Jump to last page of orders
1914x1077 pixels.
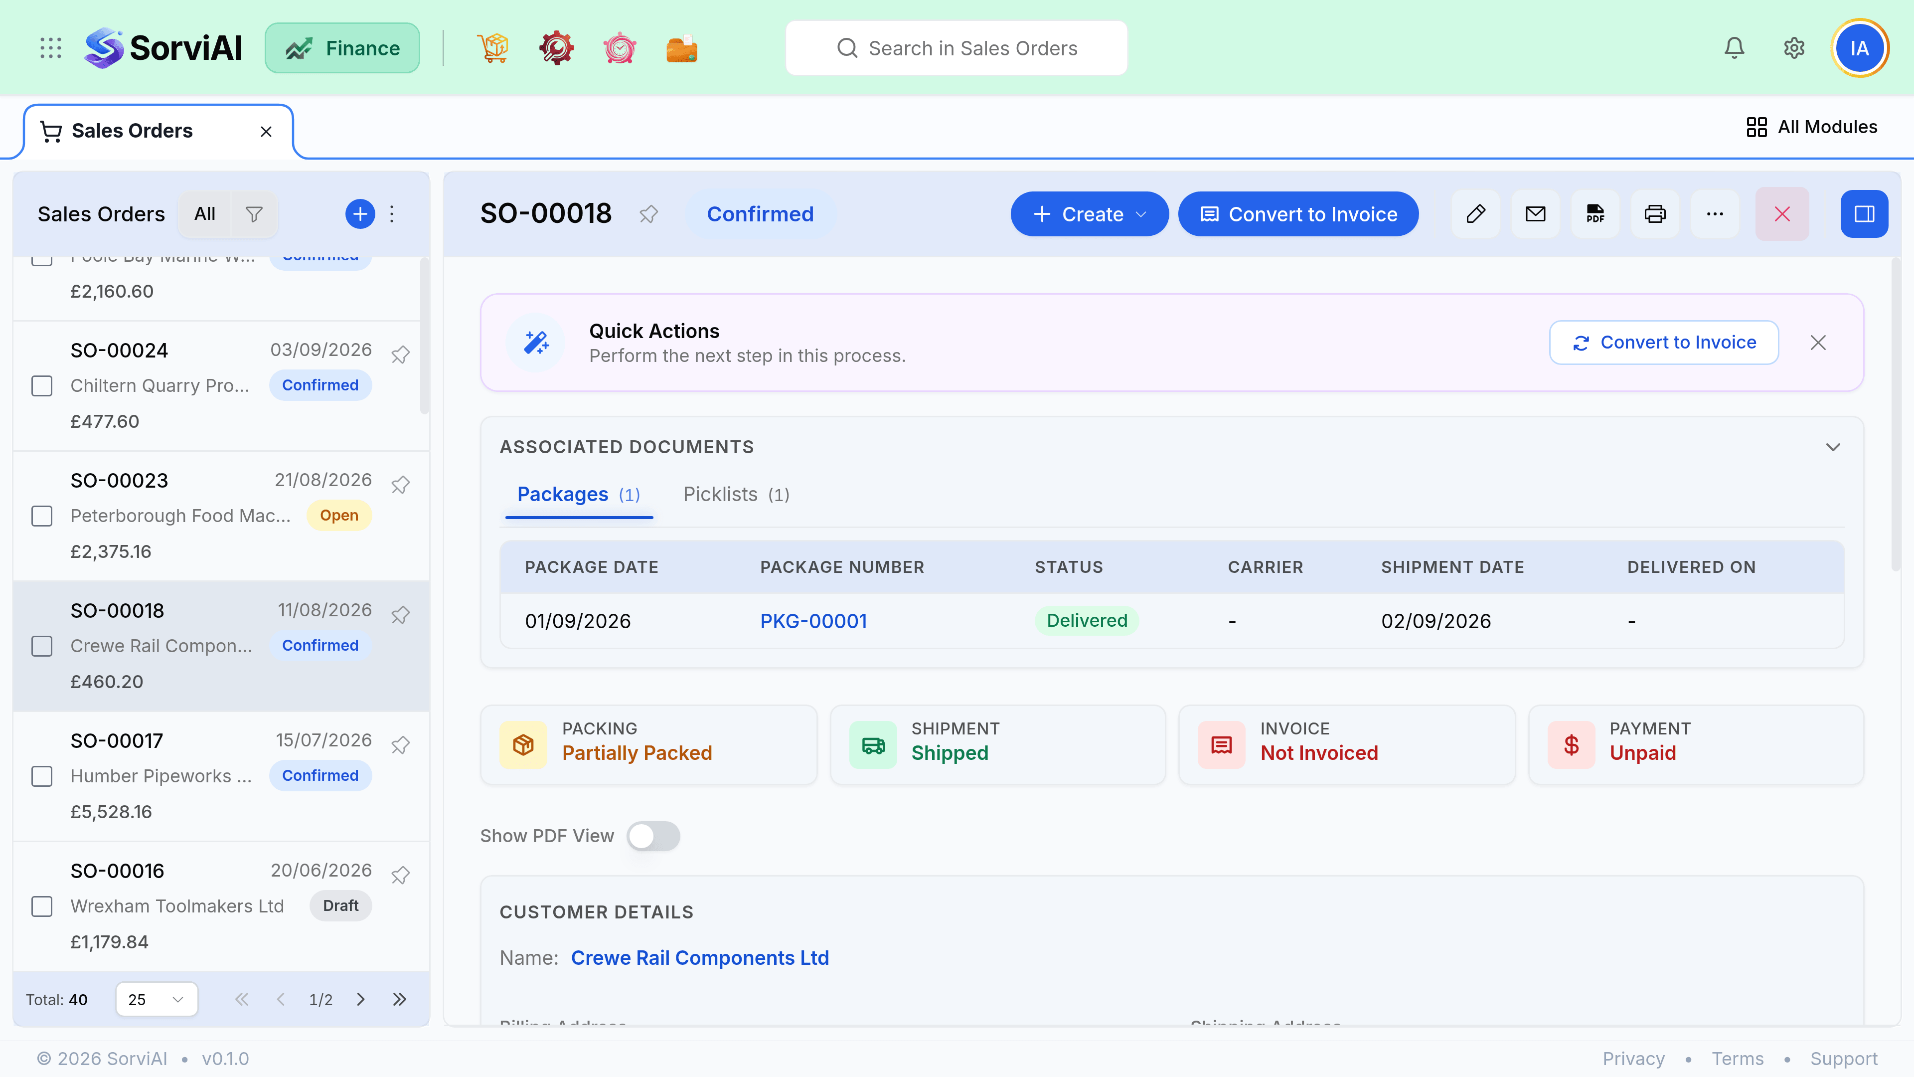[400, 999]
